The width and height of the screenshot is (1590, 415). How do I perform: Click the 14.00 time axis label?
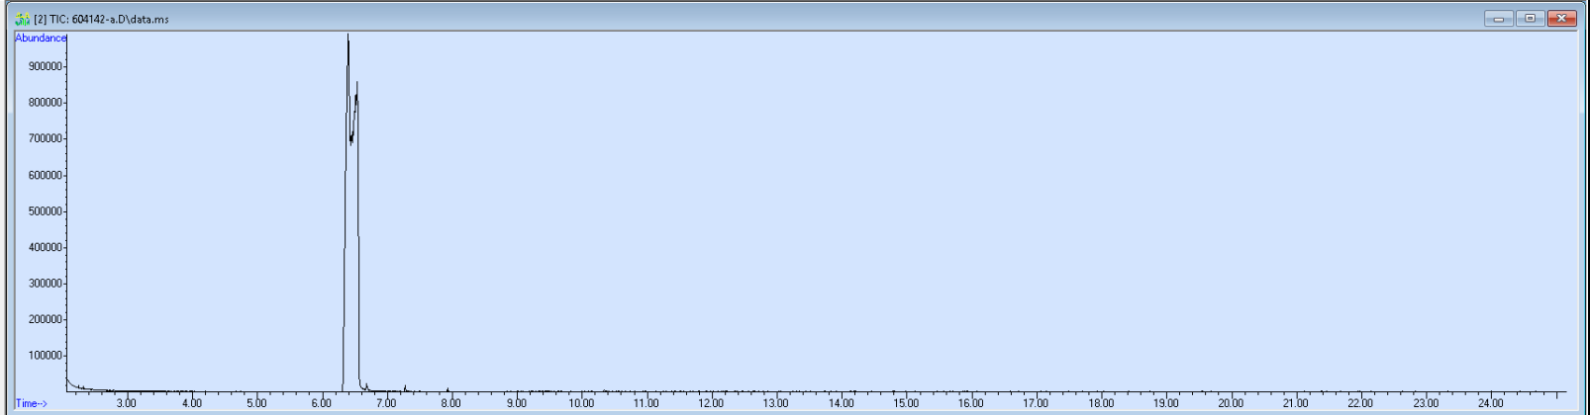click(842, 403)
